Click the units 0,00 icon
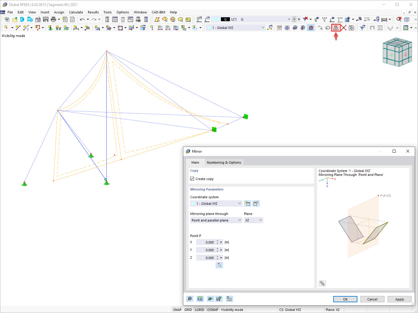 click(x=200, y=299)
